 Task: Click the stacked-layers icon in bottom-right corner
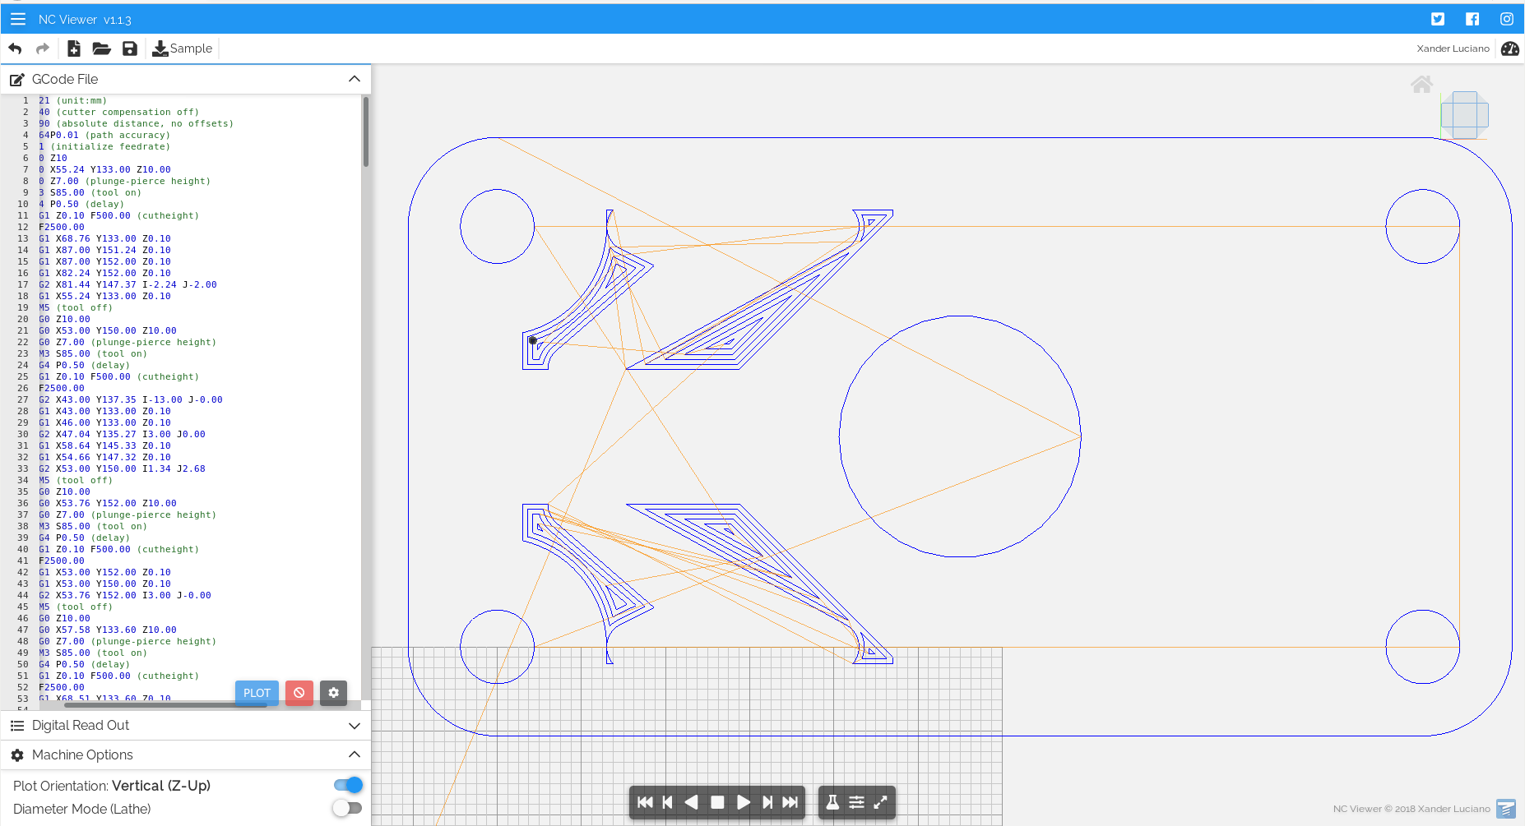[x=1506, y=809]
